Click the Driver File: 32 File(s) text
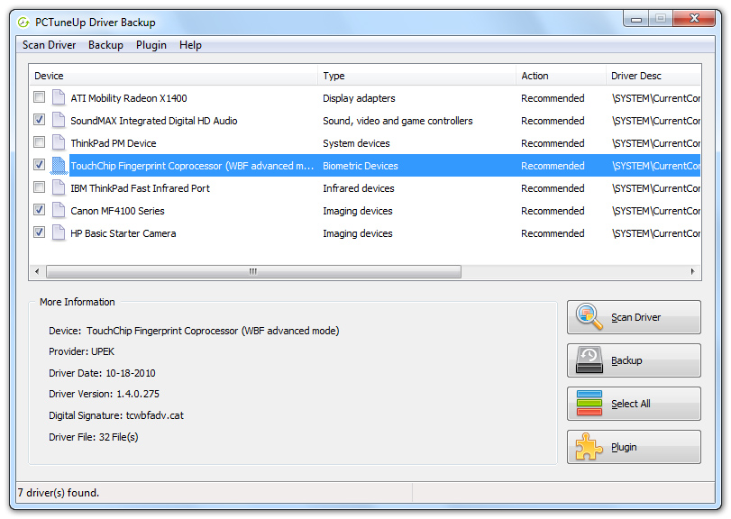 pos(94,436)
